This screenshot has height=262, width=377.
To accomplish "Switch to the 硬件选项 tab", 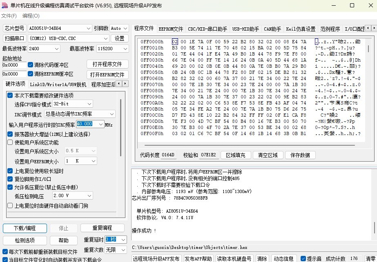I will 16,84.
